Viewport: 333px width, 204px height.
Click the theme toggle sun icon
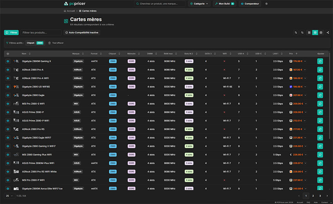point(267,4)
